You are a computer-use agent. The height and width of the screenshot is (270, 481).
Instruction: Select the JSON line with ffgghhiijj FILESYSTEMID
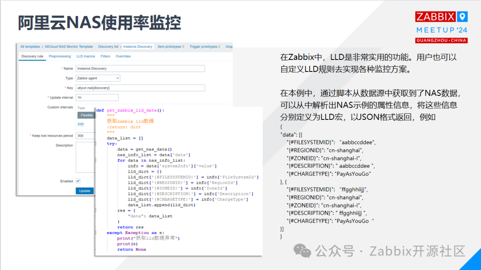coord(327,190)
